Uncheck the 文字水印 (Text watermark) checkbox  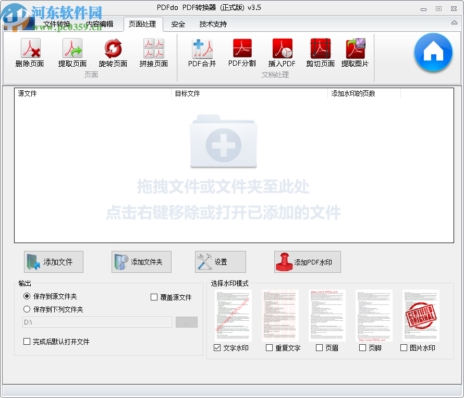tap(217, 347)
